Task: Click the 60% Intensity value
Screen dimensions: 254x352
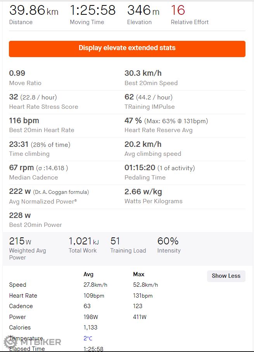Action: [168, 241]
